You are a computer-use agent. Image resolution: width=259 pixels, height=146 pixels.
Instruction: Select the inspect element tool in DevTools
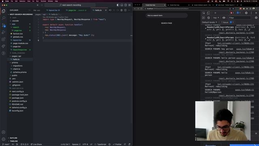coord(204,13)
